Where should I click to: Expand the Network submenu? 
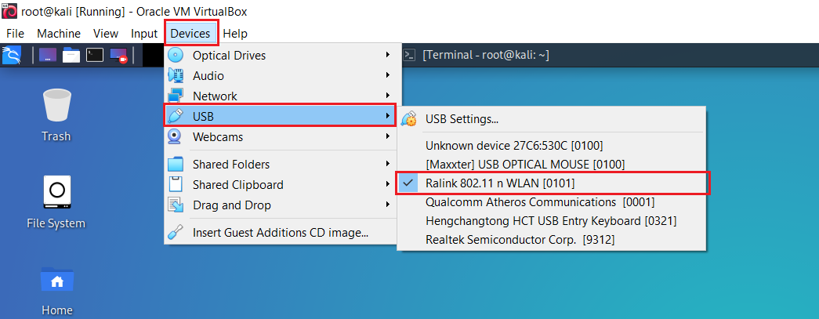(214, 96)
